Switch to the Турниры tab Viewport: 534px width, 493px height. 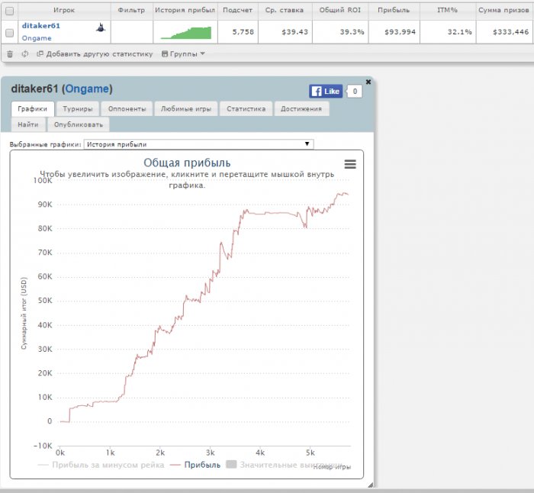(77, 109)
